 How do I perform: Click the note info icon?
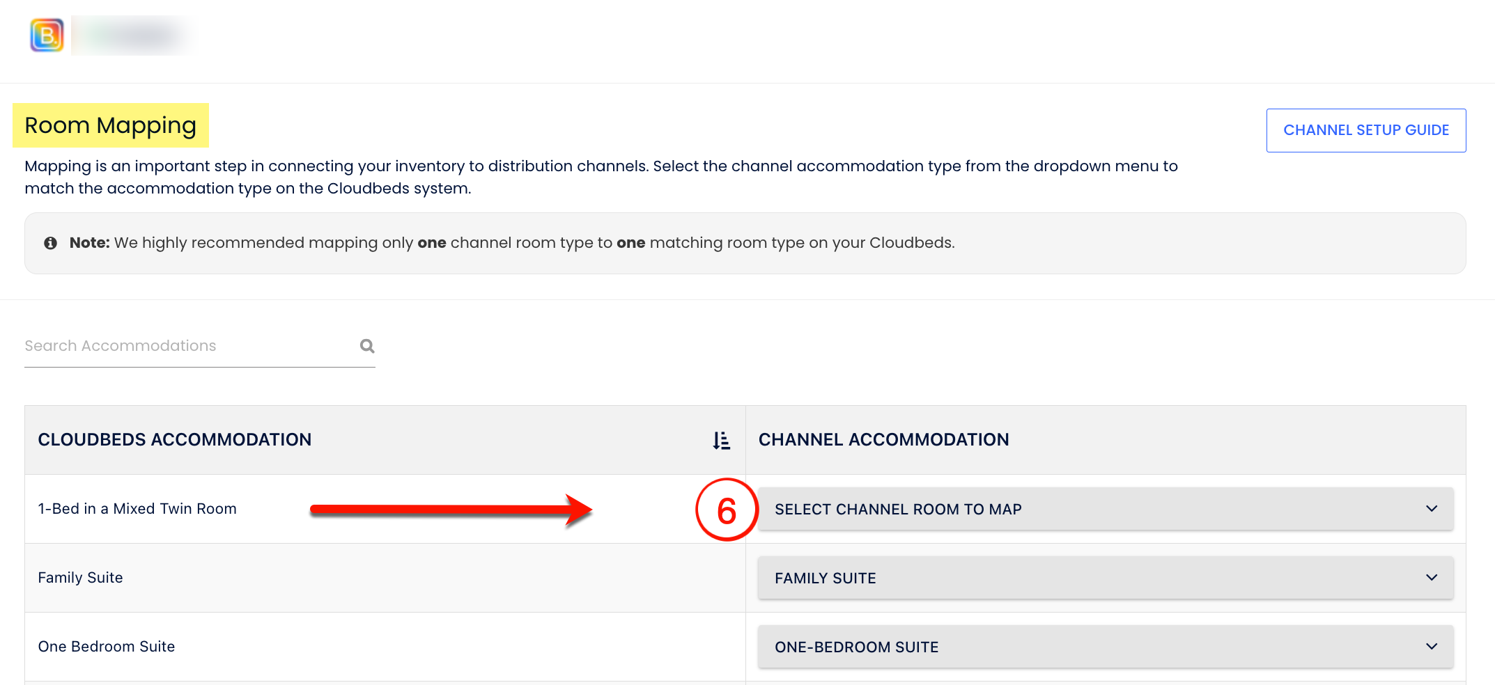[x=51, y=243]
